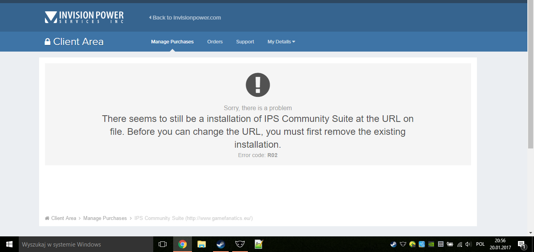Open Task View from the taskbar
534x252 pixels.
[163, 244]
